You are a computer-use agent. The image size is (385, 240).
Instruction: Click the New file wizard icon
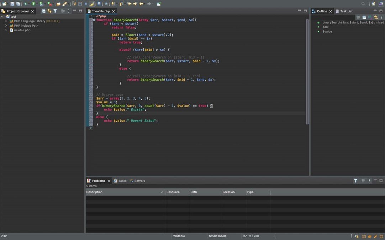coord(4,4)
